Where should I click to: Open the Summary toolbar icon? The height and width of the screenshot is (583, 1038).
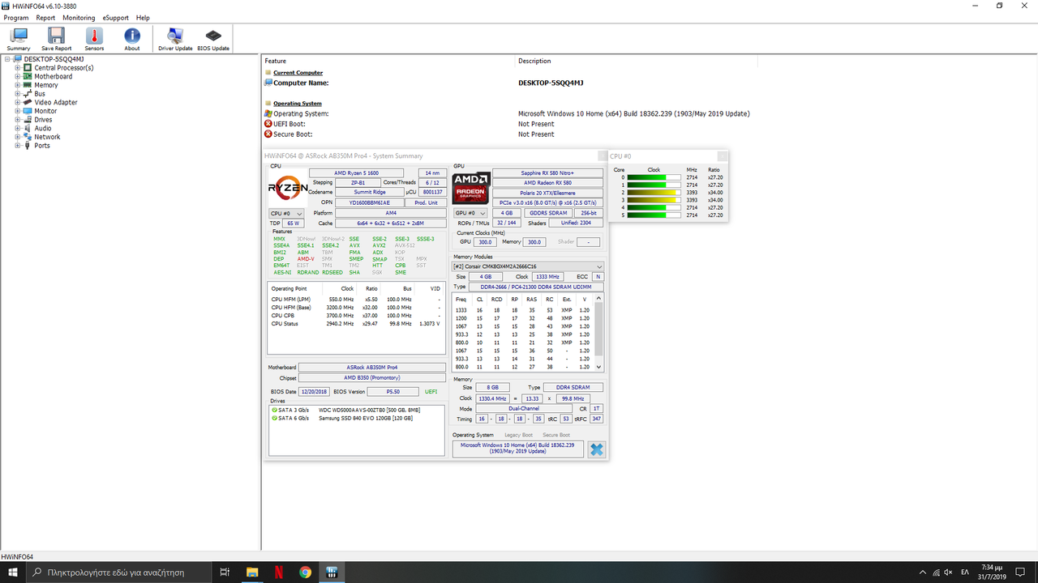19,39
